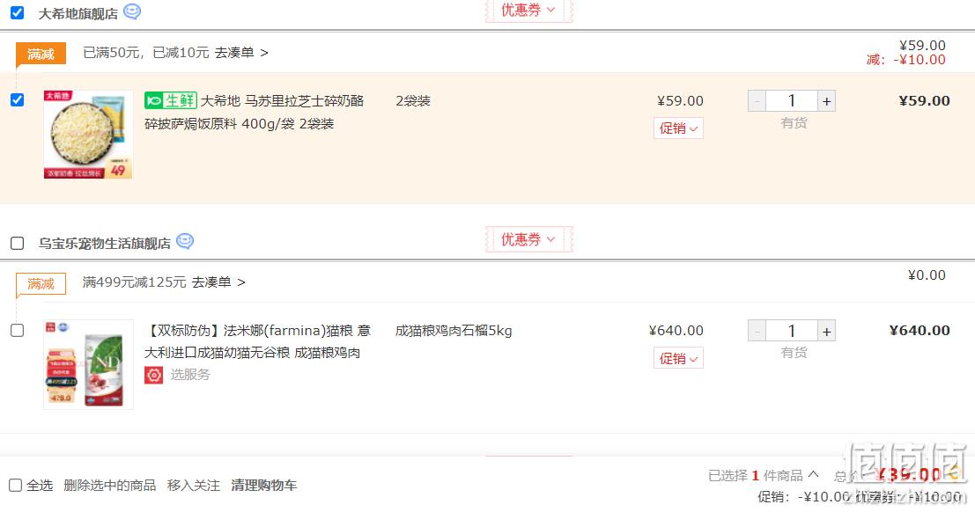Click the green 生鲜 tag icon

170,100
